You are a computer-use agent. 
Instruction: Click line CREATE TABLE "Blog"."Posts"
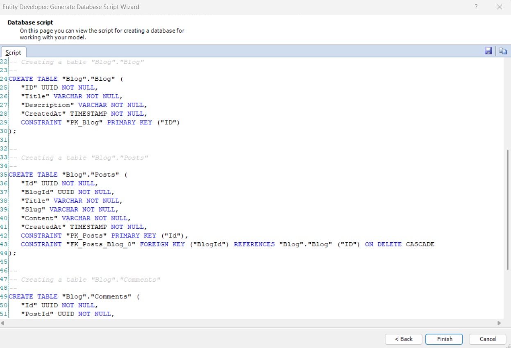(x=68, y=175)
